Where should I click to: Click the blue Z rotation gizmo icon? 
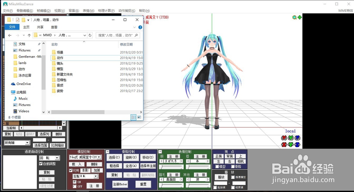coord(298,138)
